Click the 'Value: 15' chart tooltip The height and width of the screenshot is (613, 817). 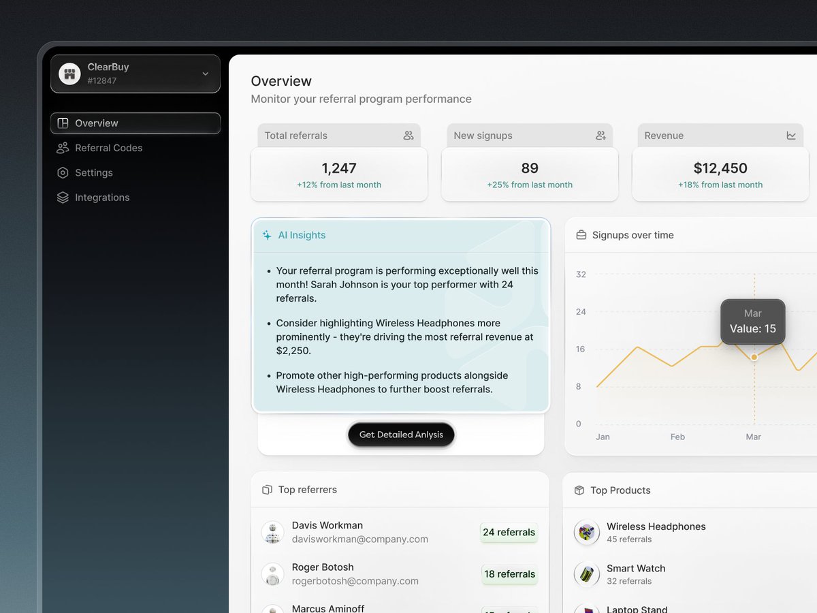tap(753, 321)
